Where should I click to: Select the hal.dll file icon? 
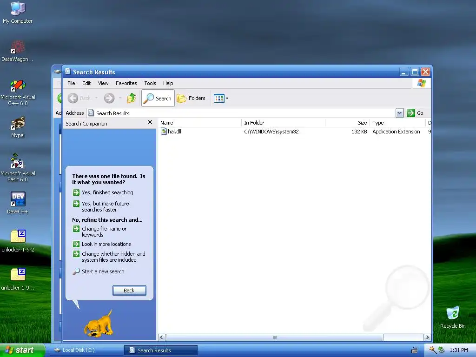164,132
